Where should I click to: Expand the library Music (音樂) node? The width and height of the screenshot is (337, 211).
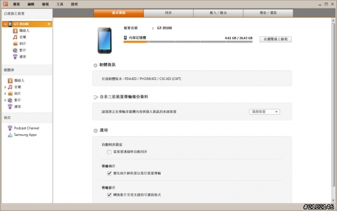coord(5,87)
